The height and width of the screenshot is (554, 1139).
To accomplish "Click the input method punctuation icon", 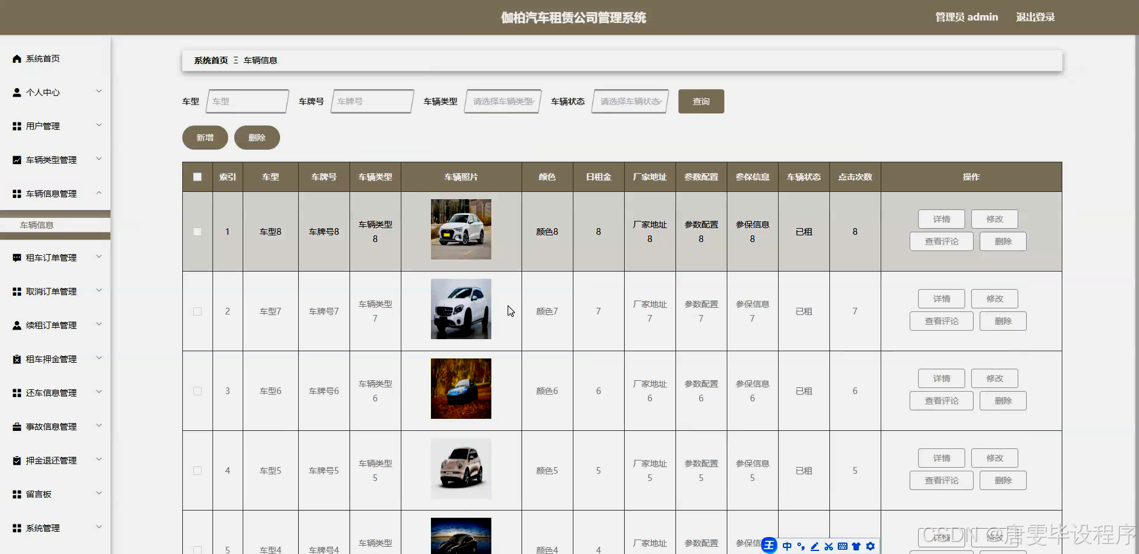I will click(801, 546).
